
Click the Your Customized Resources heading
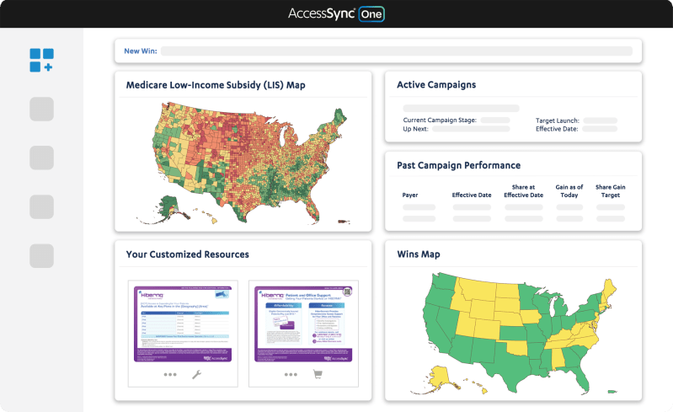point(187,254)
